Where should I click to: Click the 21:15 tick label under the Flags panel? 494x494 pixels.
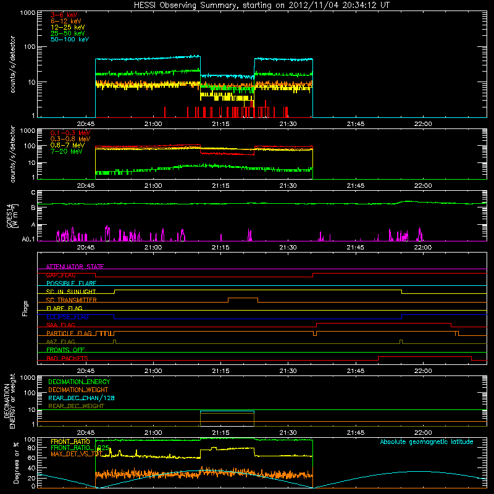(x=220, y=371)
